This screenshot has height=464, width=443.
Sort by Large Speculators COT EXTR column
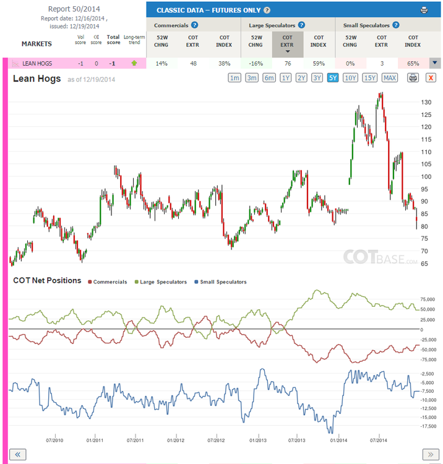287,44
